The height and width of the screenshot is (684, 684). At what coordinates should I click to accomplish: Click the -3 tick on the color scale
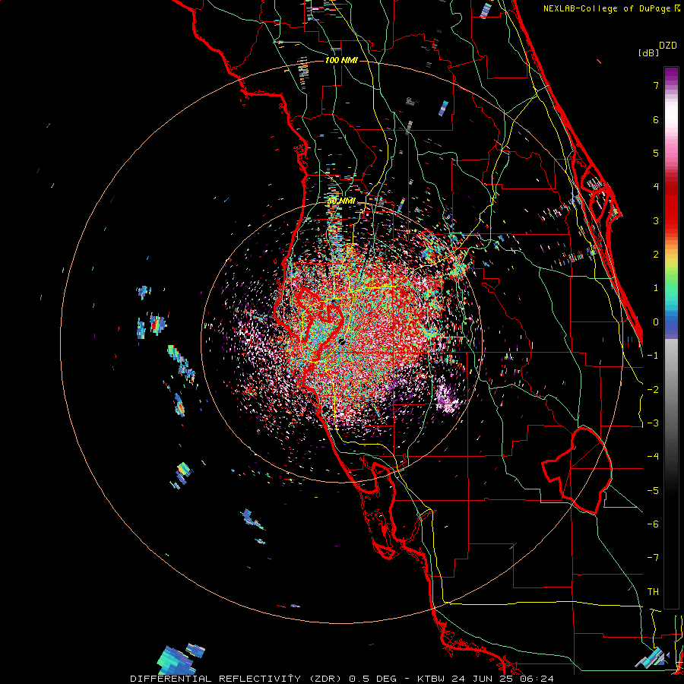tap(653, 423)
